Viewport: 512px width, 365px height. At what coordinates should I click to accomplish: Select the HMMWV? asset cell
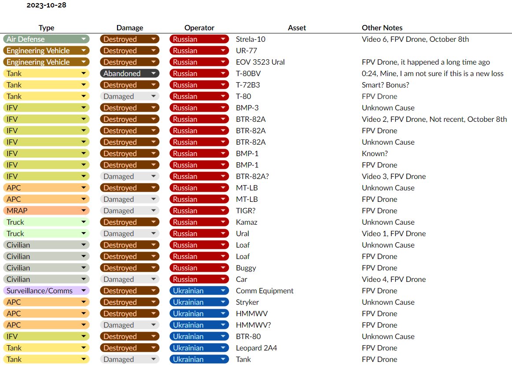[254, 325]
